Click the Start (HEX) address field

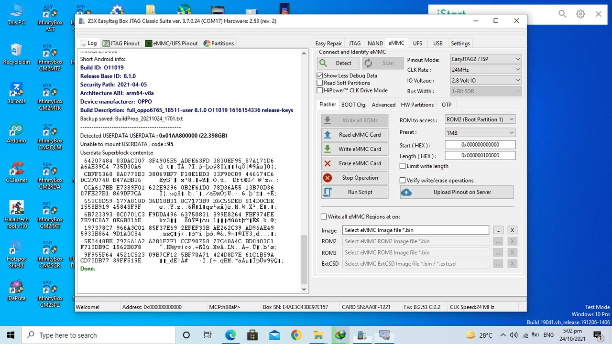480,145
